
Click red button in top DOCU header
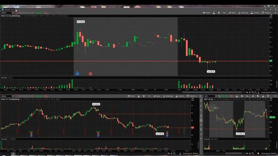(46, 13)
